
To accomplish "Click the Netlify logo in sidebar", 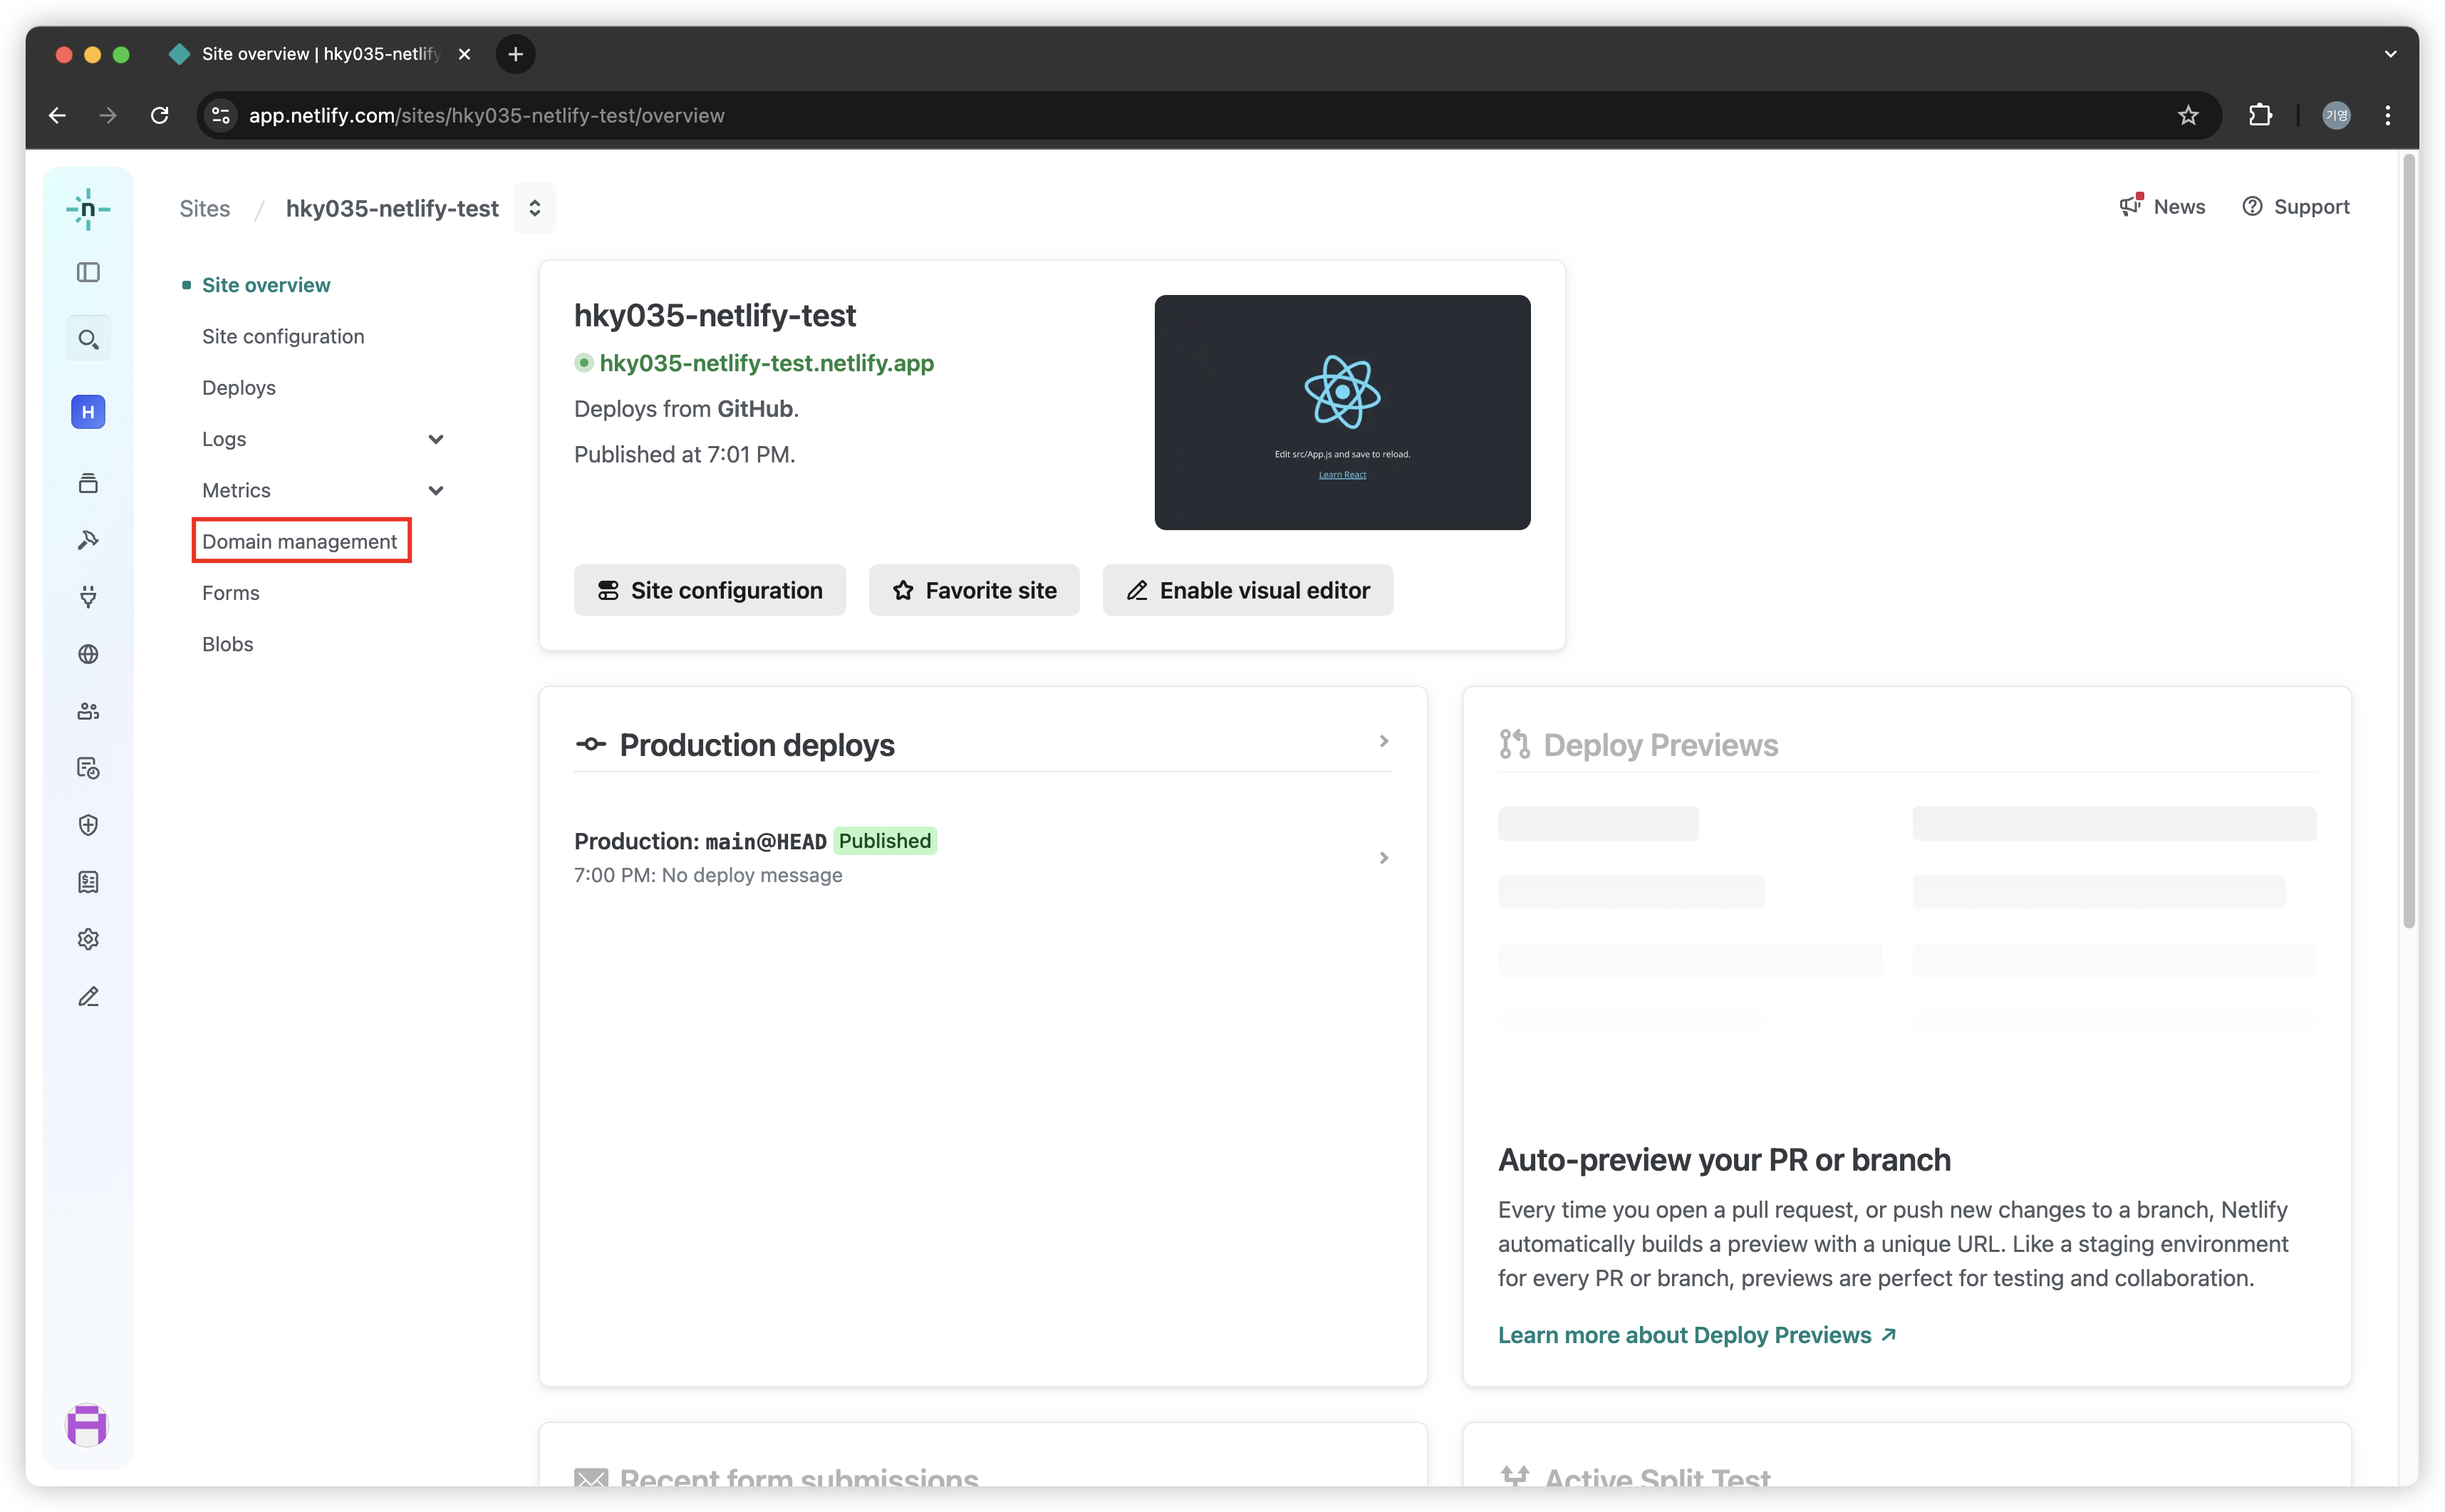I will [x=88, y=209].
